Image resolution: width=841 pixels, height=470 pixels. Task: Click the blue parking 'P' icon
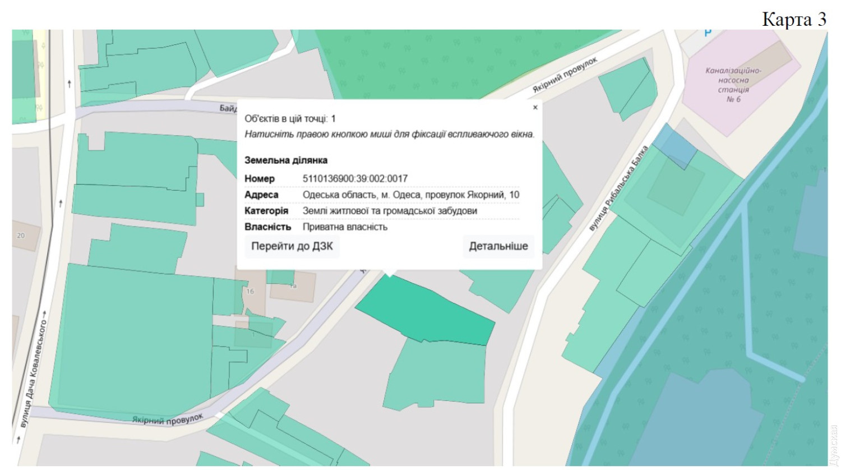(708, 34)
